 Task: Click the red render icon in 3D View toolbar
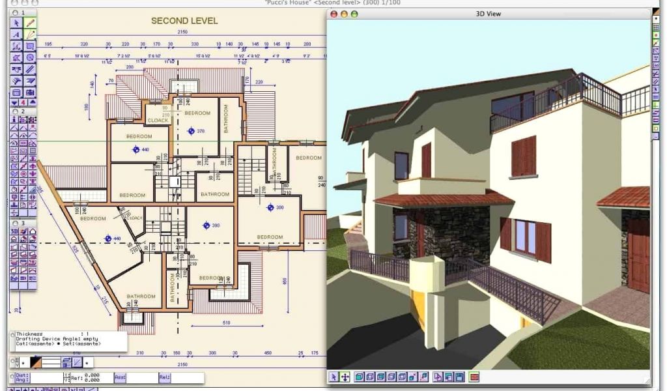point(474,377)
